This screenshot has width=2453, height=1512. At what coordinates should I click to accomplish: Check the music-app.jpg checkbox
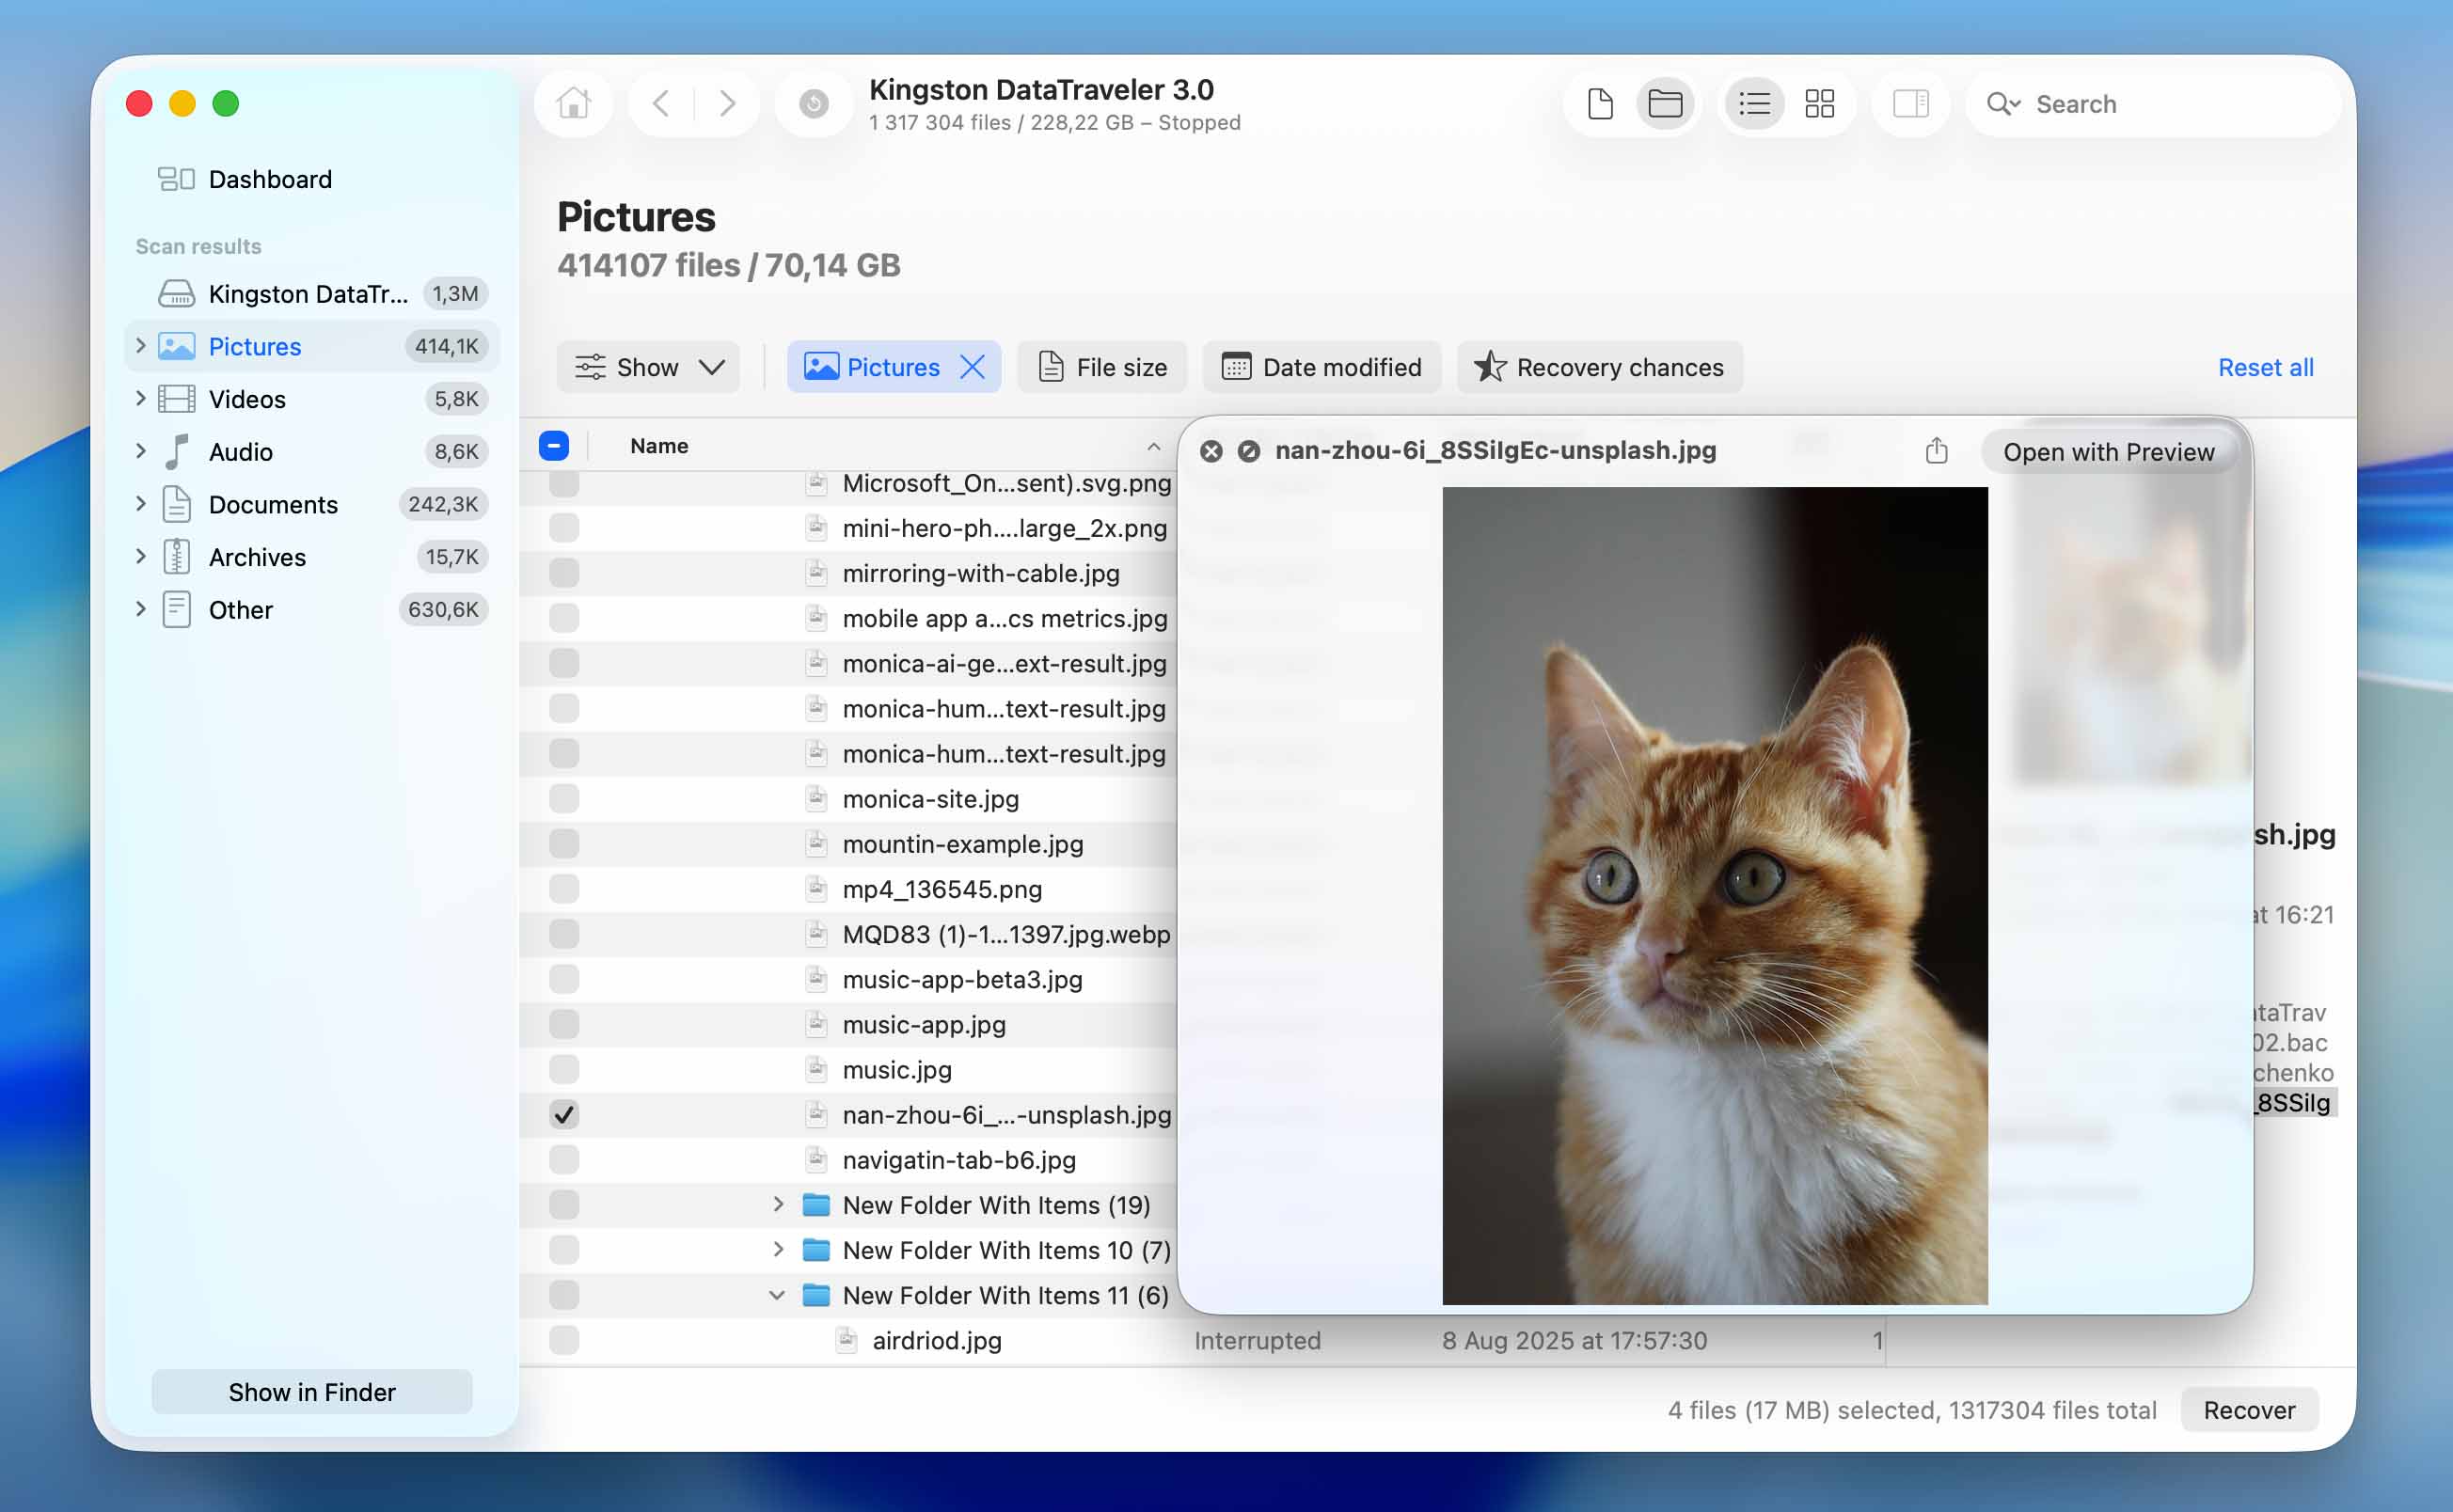pyautogui.click(x=564, y=1024)
